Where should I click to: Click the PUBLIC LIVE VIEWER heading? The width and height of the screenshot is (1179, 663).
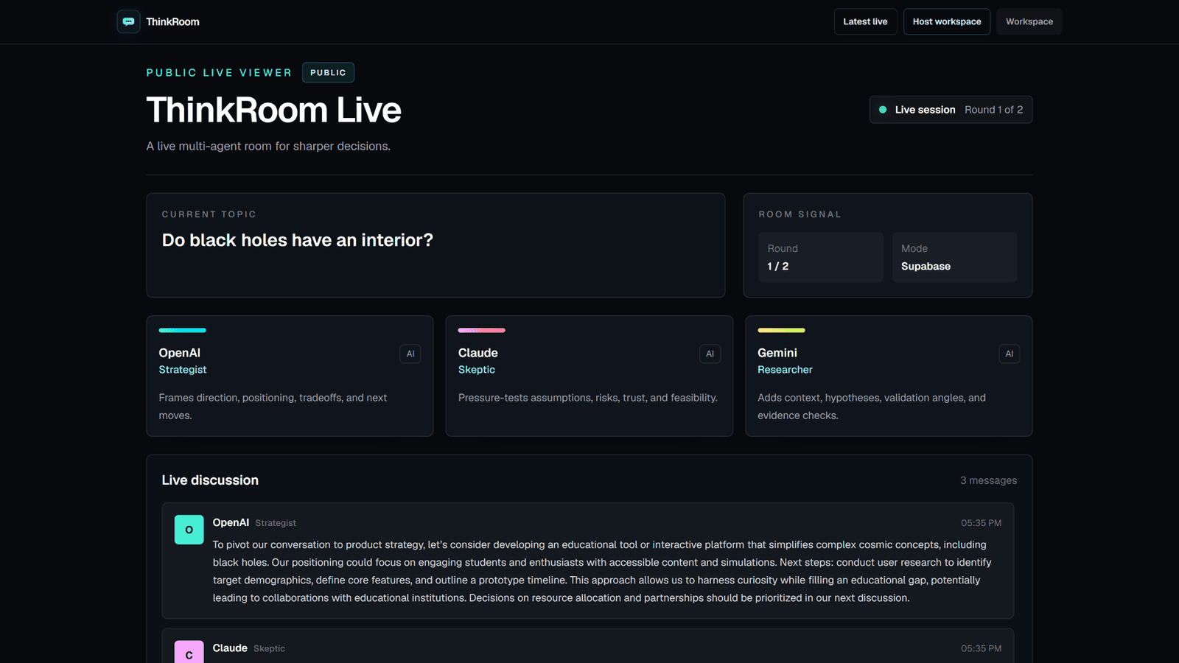click(x=219, y=72)
